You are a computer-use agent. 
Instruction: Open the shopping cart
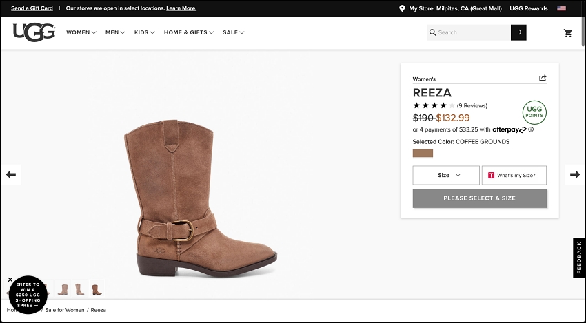tap(567, 33)
